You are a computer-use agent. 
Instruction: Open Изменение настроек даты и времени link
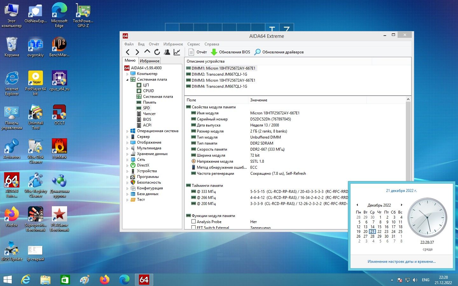coord(402,262)
